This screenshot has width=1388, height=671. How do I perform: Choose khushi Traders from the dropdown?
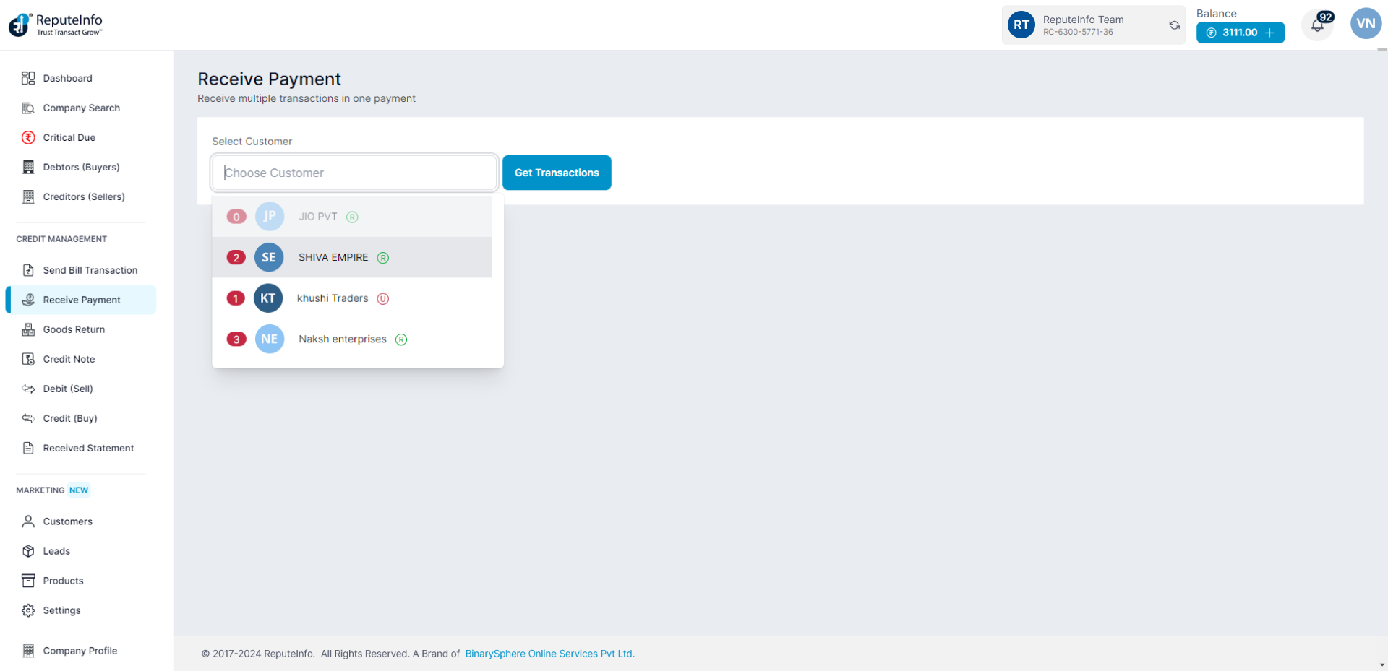coord(333,298)
